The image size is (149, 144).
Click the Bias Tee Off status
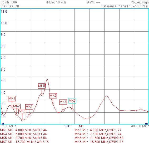pyautogui.click(x=10, y=6)
